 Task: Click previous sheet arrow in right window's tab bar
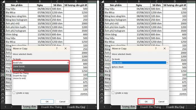104,107
